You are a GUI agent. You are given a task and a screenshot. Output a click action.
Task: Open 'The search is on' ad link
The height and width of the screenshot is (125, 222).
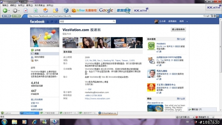pyautogui.click(x=155, y=103)
